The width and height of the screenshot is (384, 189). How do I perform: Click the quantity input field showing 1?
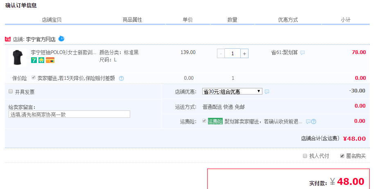pyautogui.click(x=233, y=53)
